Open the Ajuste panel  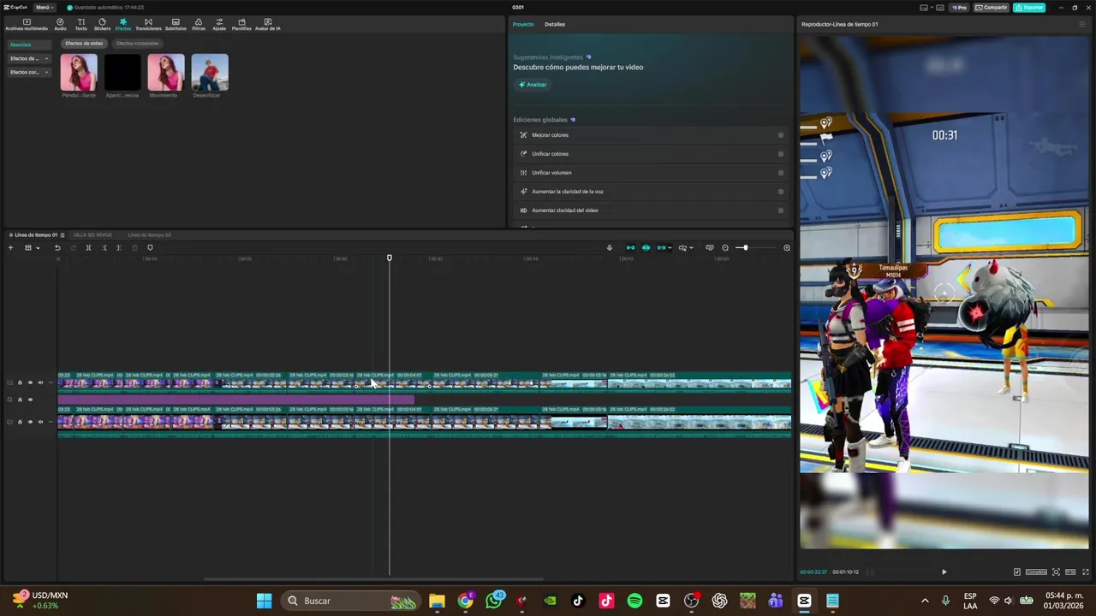[219, 24]
